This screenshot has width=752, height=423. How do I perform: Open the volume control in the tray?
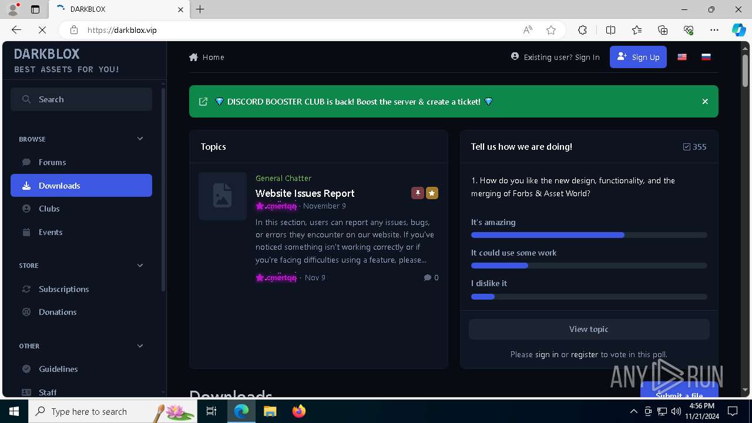(x=676, y=411)
